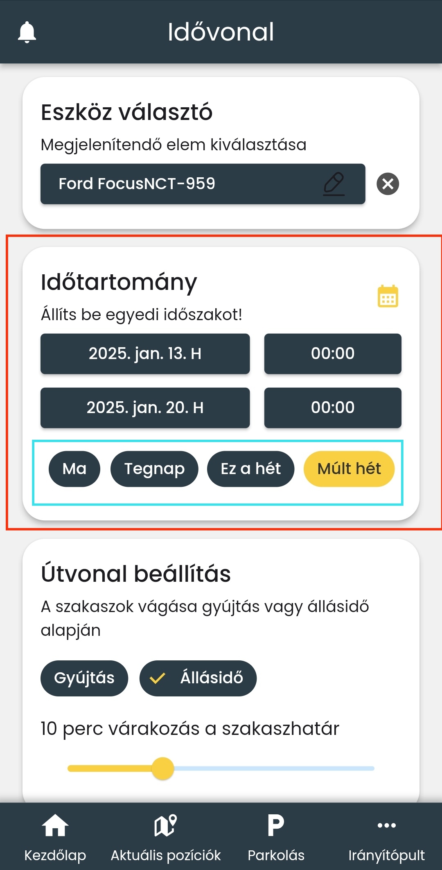Open the Irányítópult three-dots icon
Viewport: 442px width, 870px height.
tap(386, 825)
